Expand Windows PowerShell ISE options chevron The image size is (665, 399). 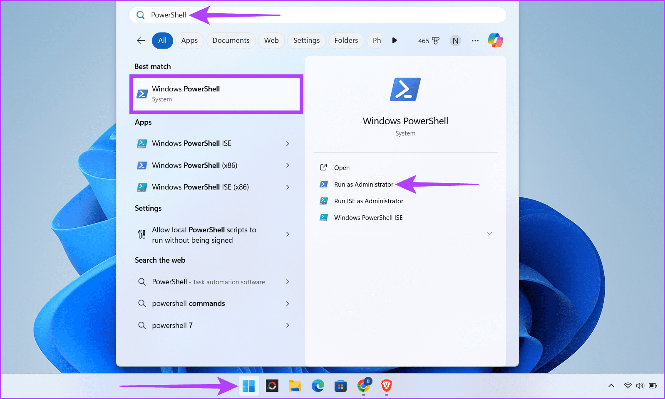(288, 143)
